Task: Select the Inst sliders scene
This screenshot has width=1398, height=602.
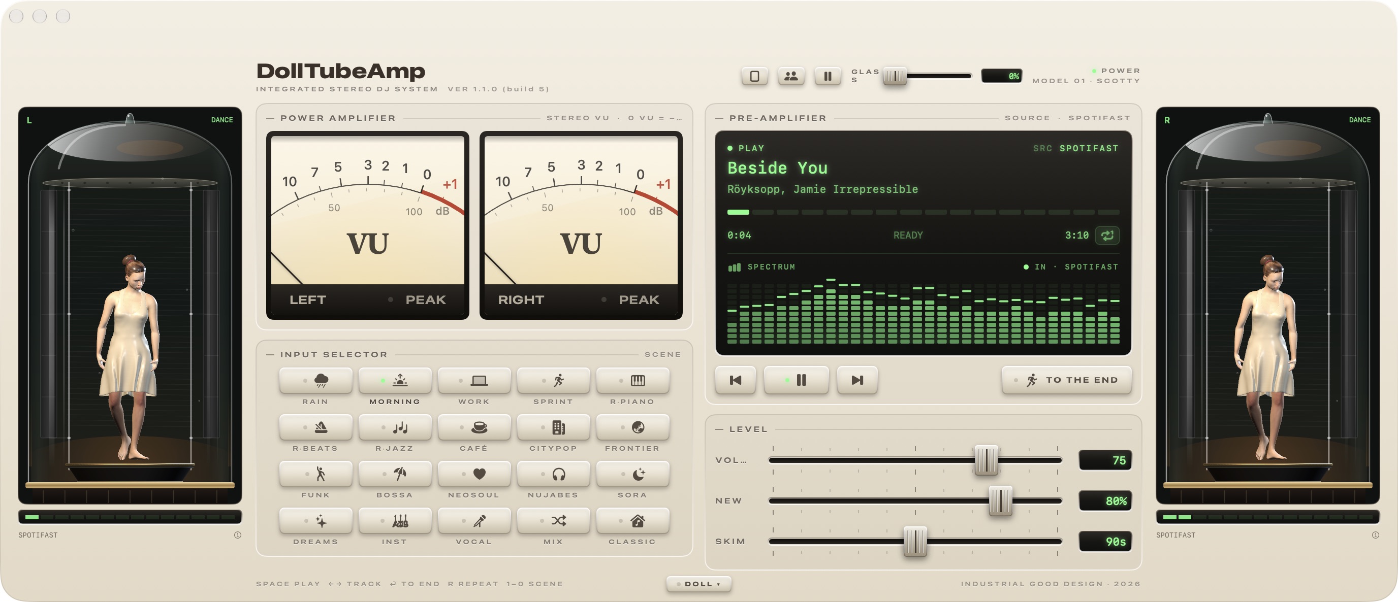Action: [395, 521]
